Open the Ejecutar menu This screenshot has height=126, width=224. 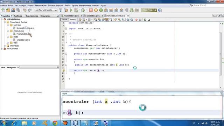[x=51, y=6]
